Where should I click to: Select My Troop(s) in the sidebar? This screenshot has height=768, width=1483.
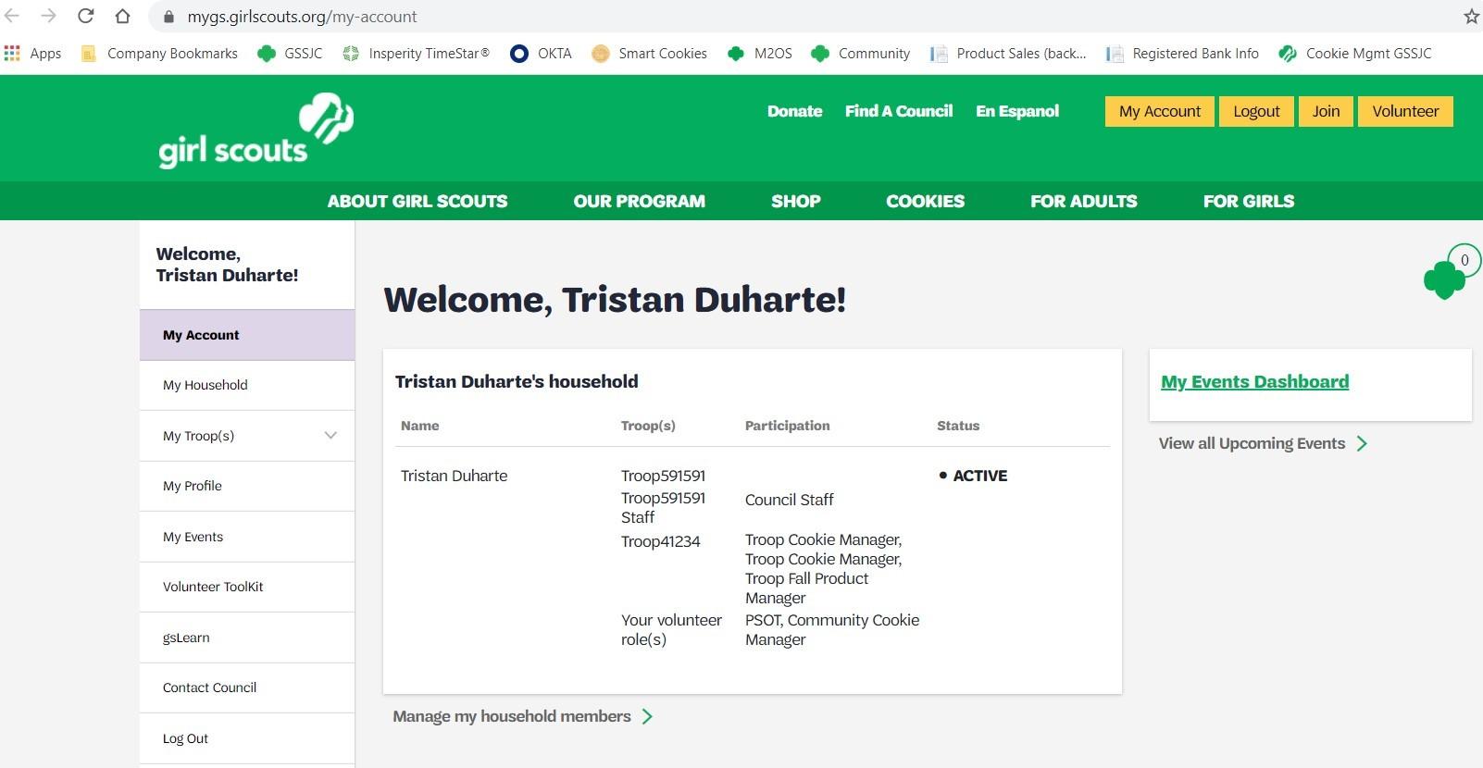point(247,436)
